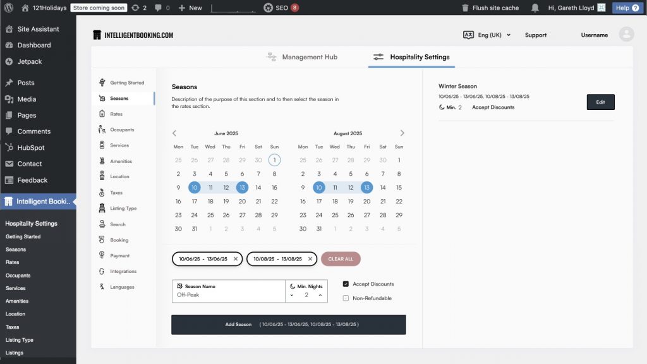Go to the next month with right chevron
Image resolution: width=647 pixels, height=364 pixels.
point(402,133)
